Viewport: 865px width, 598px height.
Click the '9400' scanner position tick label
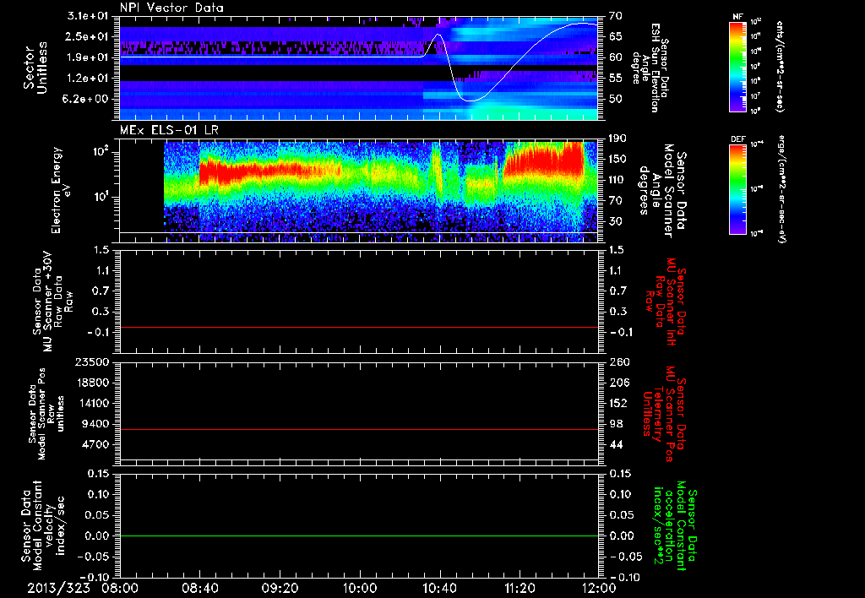pos(95,424)
